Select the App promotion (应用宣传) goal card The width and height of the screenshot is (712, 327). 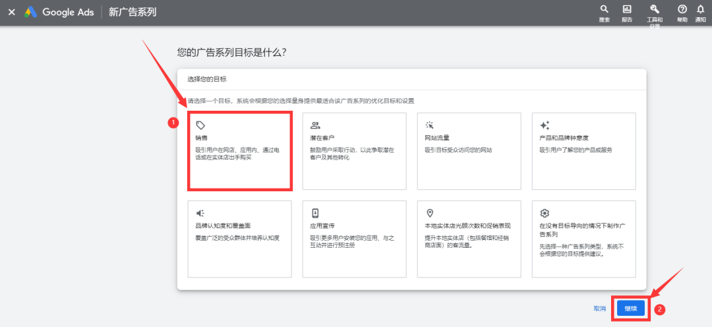point(354,239)
